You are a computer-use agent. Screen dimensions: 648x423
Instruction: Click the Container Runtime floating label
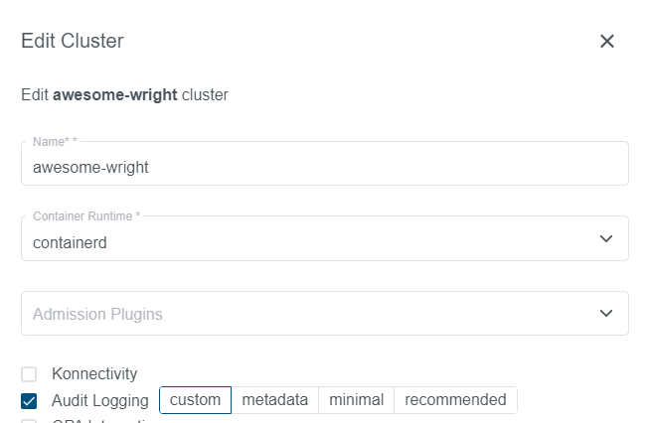(86, 215)
